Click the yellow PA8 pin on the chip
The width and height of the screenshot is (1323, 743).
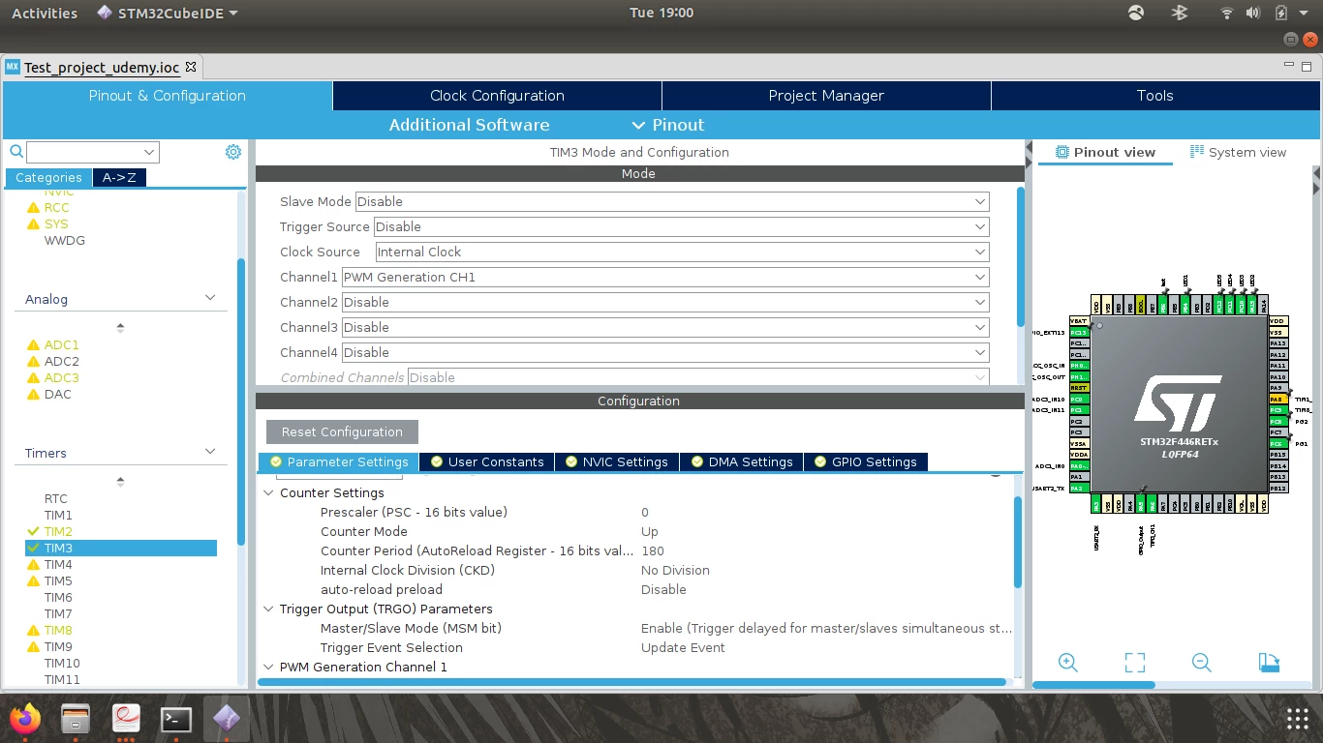tap(1277, 399)
